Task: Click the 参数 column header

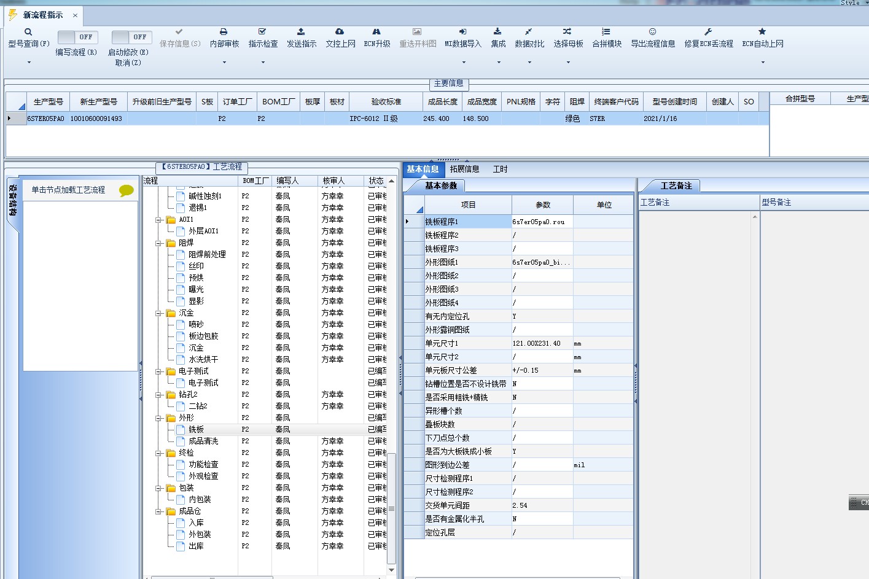Action: click(542, 205)
